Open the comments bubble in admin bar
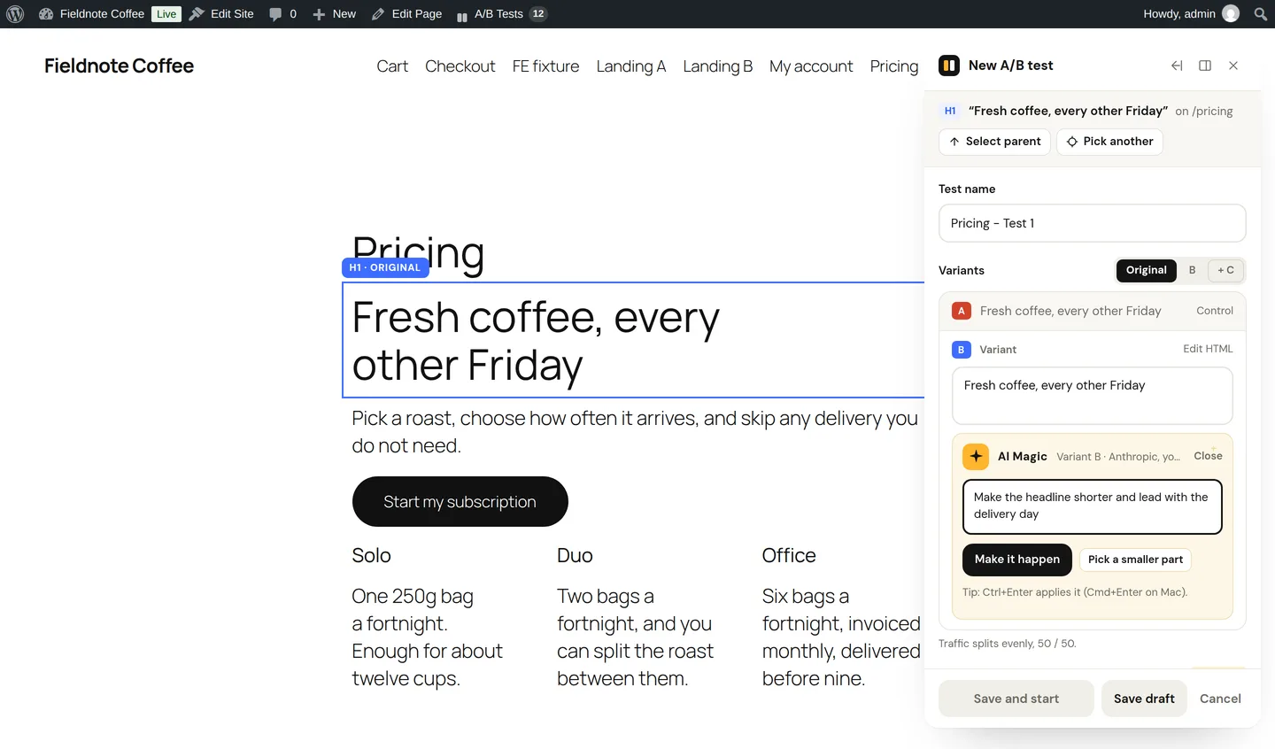The width and height of the screenshot is (1275, 749). pyautogui.click(x=282, y=14)
